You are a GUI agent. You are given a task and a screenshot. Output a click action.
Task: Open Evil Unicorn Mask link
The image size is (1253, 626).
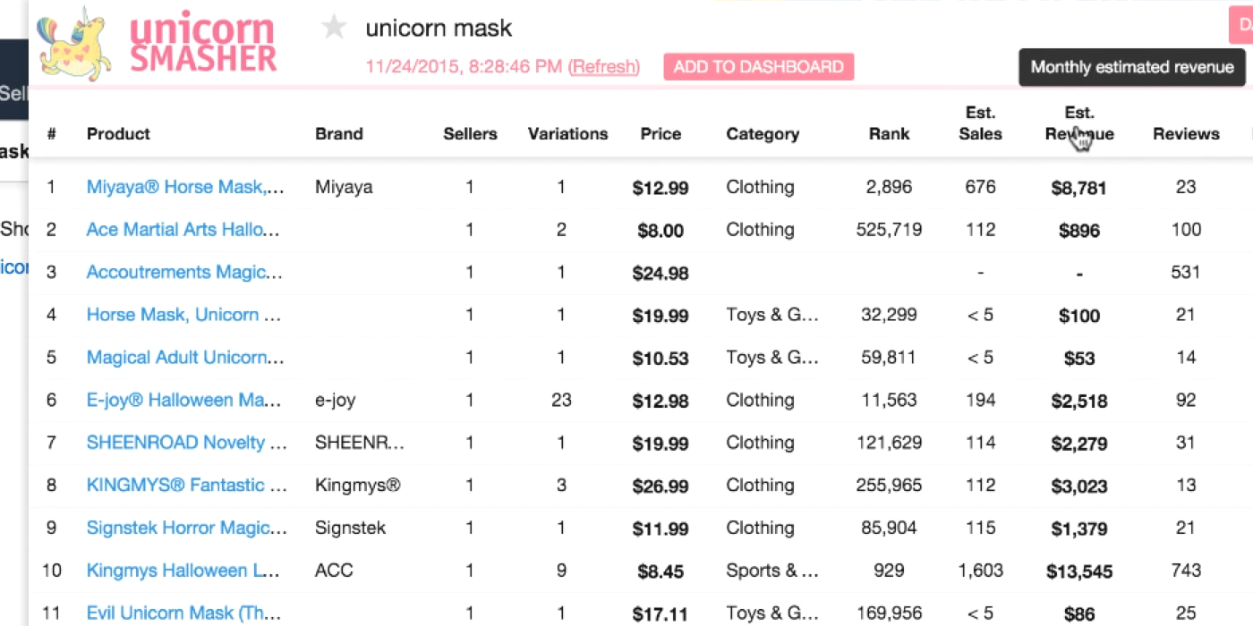[x=183, y=613]
